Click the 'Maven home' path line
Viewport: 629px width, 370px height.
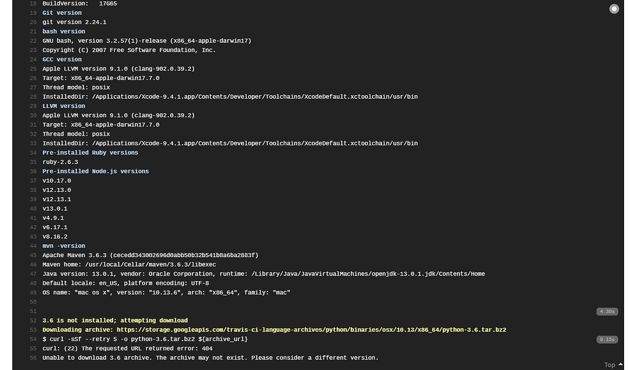pos(129,264)
